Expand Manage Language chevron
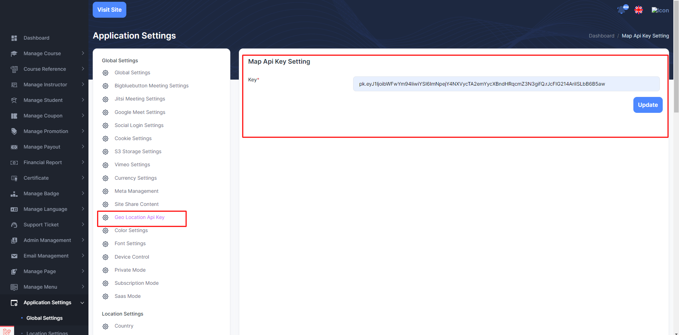This screenshot has height=335, width=679. pyautogui.click(x=83, y=209)
